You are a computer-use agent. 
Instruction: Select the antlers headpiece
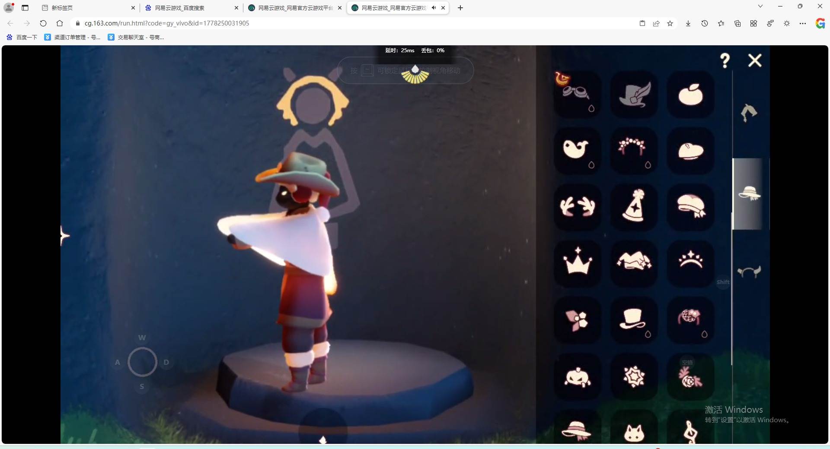click(577, 207)
